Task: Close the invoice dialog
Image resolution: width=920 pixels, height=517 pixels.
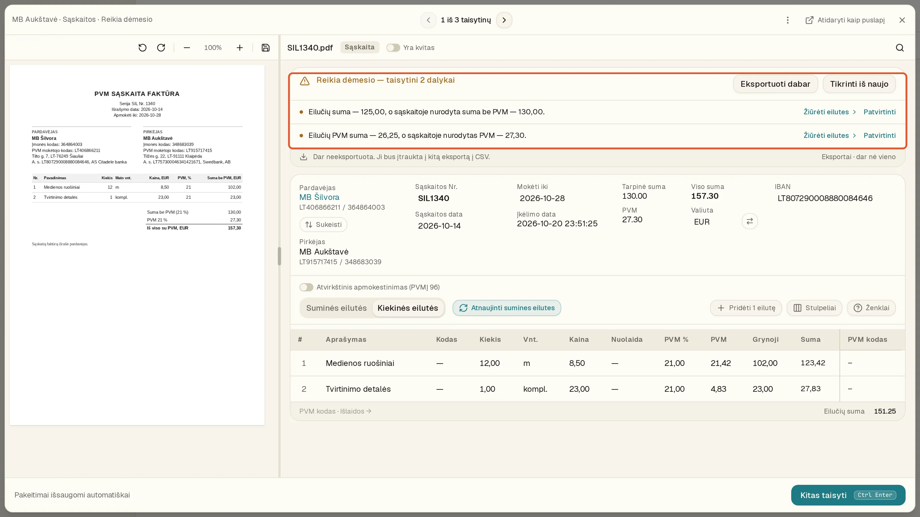Action: click(902, 20)
